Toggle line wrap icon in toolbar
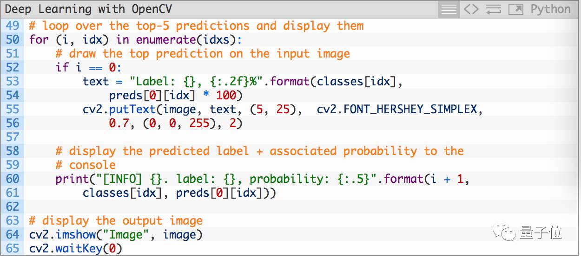 (x=493, y=9)
